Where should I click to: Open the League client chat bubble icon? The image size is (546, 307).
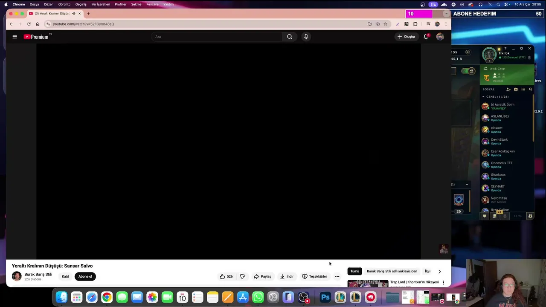point(484,216)
